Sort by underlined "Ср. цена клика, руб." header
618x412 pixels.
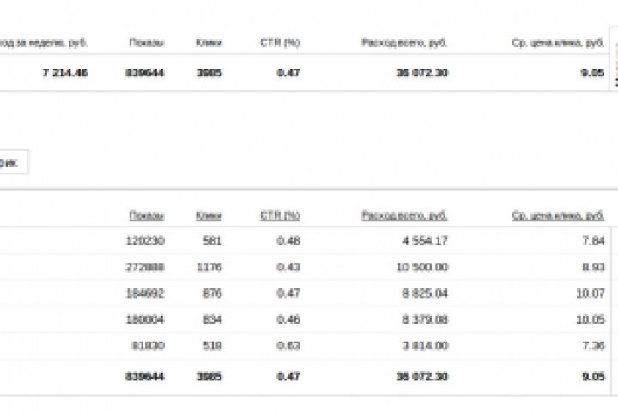coord(557,215)
